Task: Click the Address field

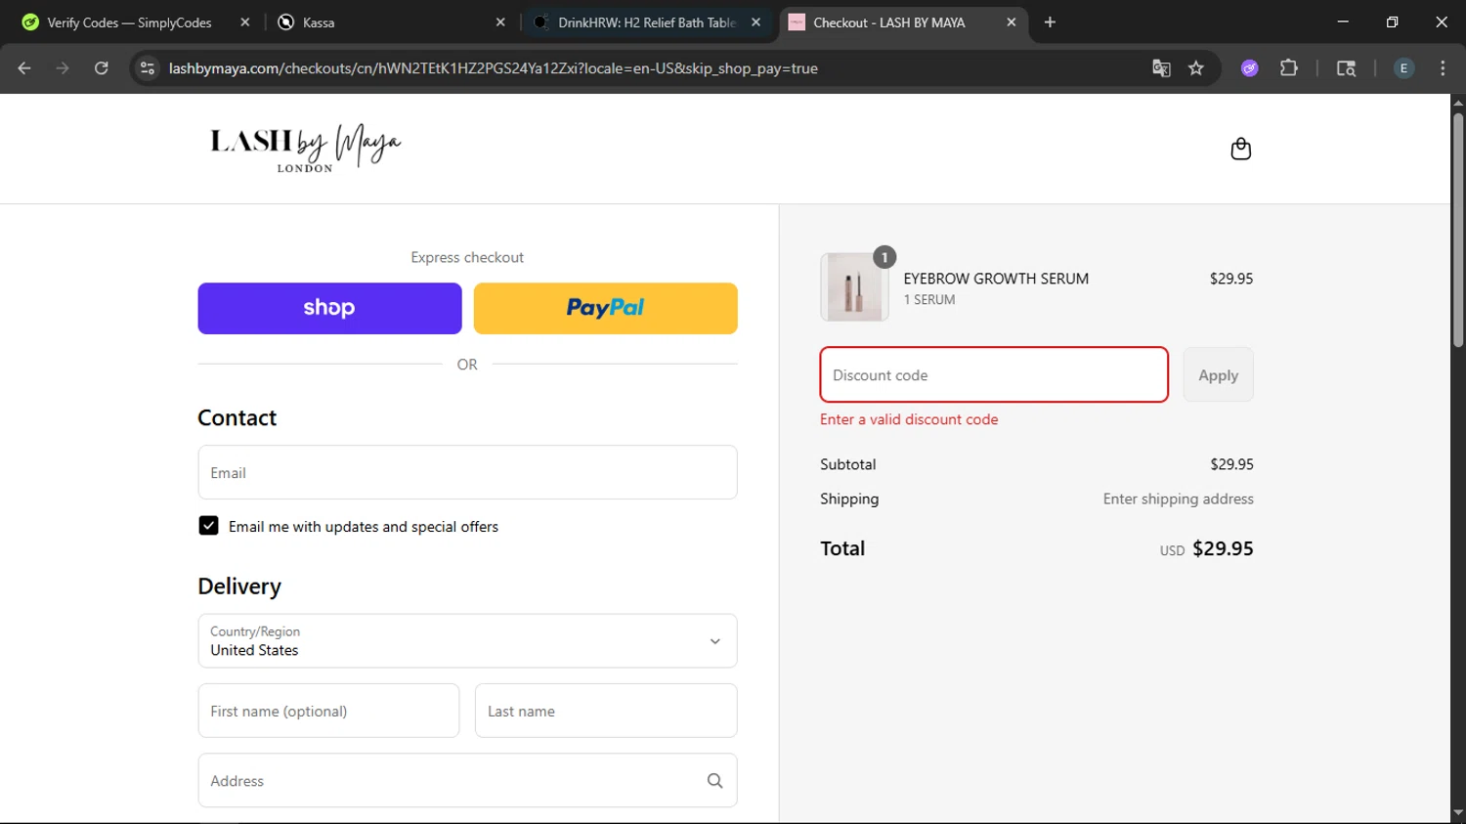Action: (467, 781)
